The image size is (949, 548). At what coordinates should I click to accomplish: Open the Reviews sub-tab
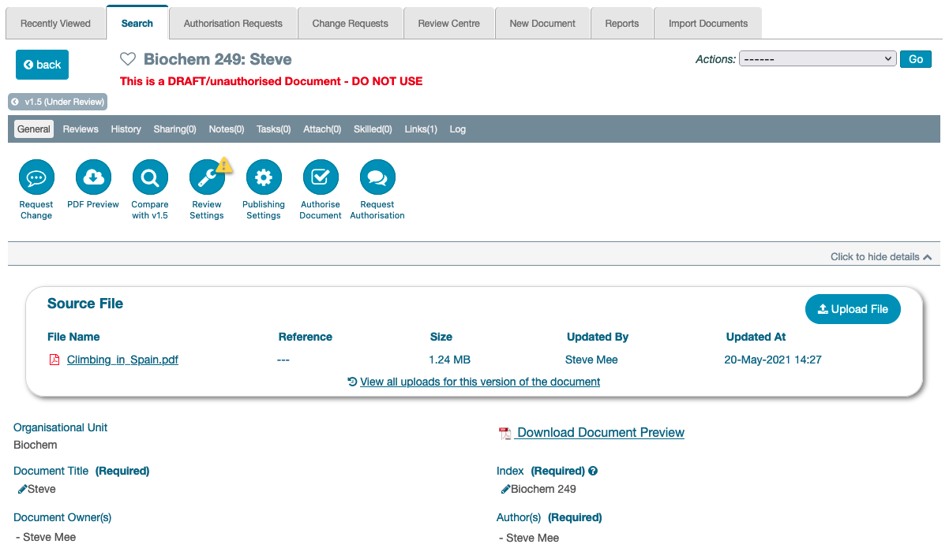point(81,129)
